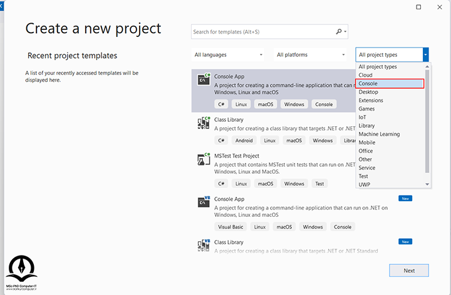451x295 pixels.
Task: Open the All languages dropdown
Action: point(228,54)
